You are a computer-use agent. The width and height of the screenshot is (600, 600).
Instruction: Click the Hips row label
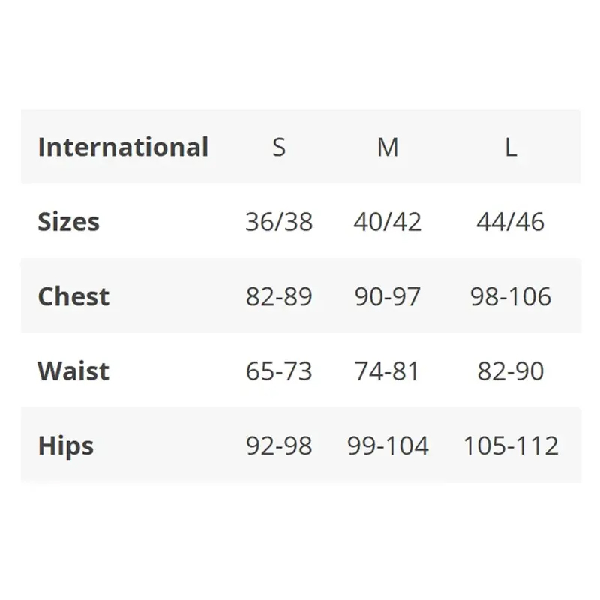(66, 446)
